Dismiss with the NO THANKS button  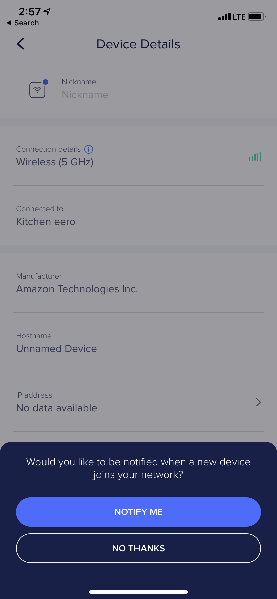point(138,548)
